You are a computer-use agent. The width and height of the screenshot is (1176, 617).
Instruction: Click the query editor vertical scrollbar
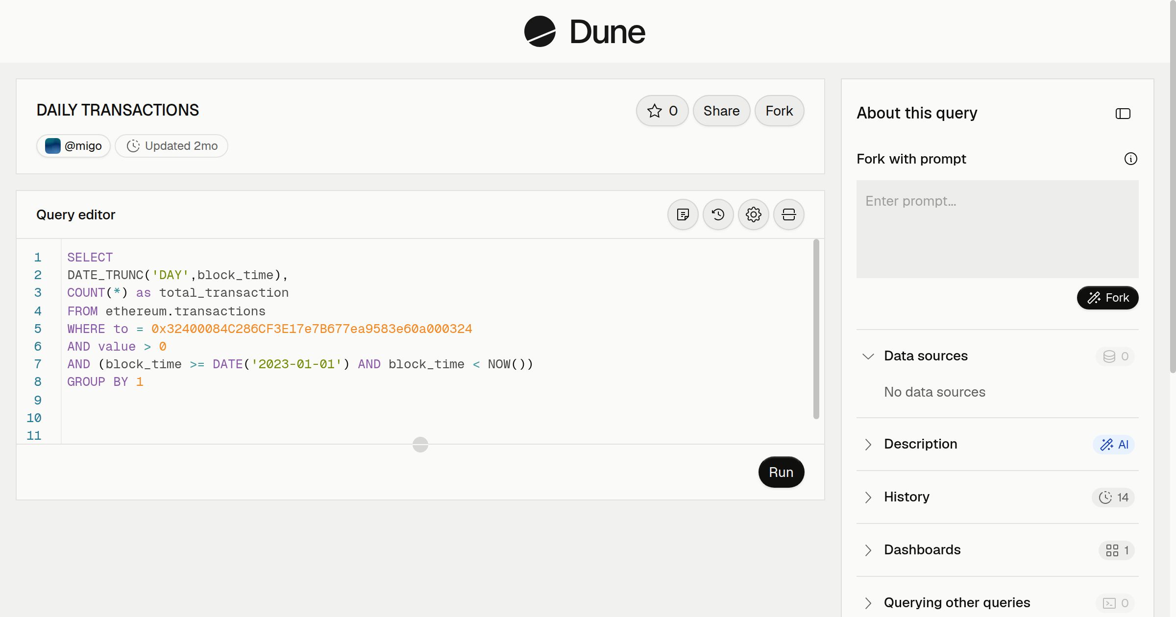816,329
